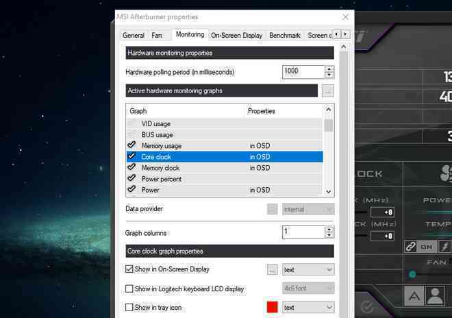Click the graph list scroll down arrow
This screenshot has height=318, width=452.
coord(328,192)
